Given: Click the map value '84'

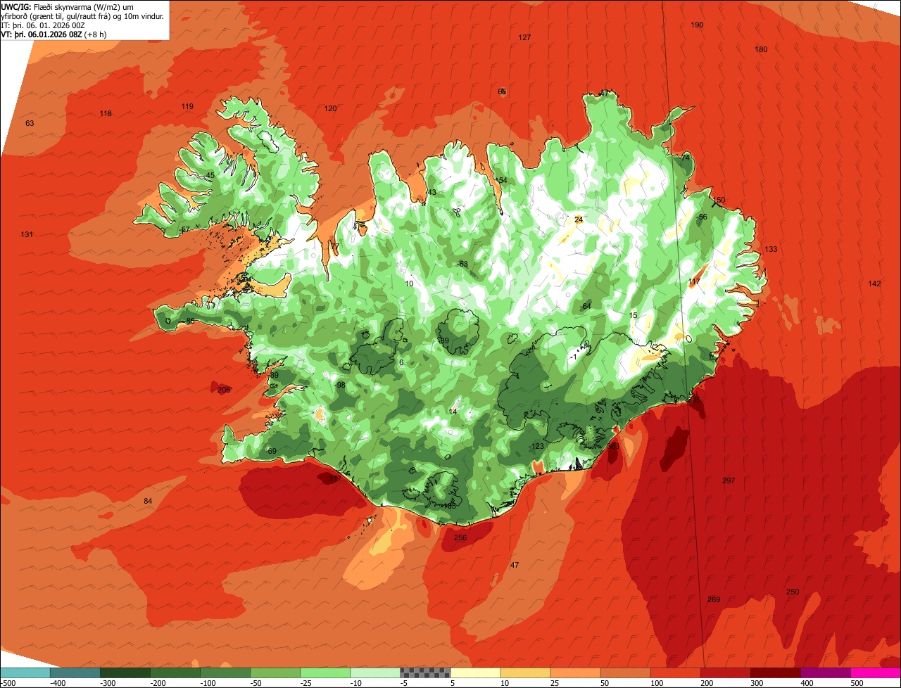Looking at the screenshot, I should pyautogui.click(x=148, y=501).
